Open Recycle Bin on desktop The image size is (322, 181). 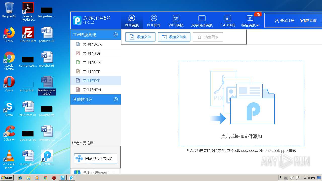coord(9,10)
